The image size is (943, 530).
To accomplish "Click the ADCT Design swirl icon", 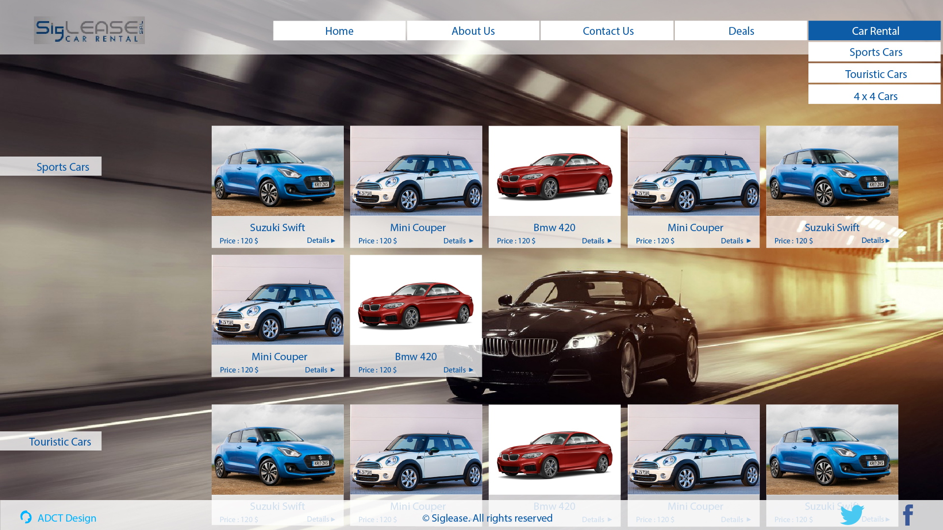I will (26, 517).
